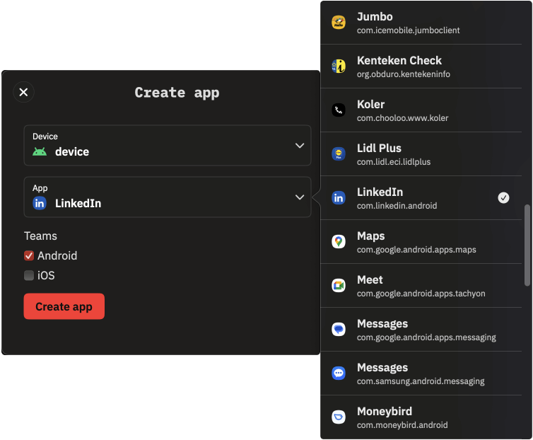The image size is (533, 440).
Task: Pick Meet from the app list
Action: [421, 286]
